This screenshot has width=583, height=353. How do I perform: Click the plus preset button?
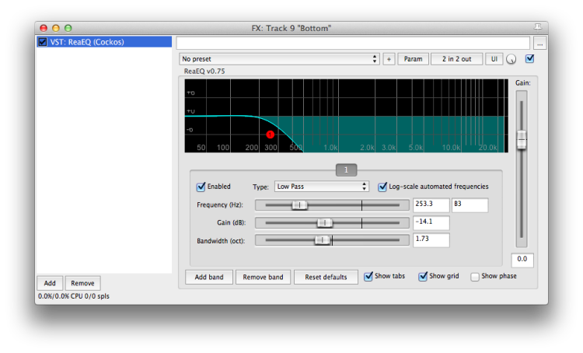click(389, 59)
